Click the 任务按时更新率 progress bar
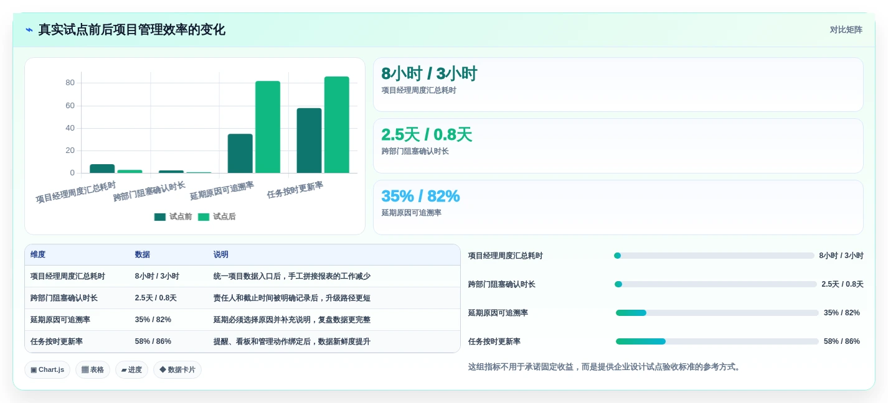888x403 pixels. click(x=717, y=341)
